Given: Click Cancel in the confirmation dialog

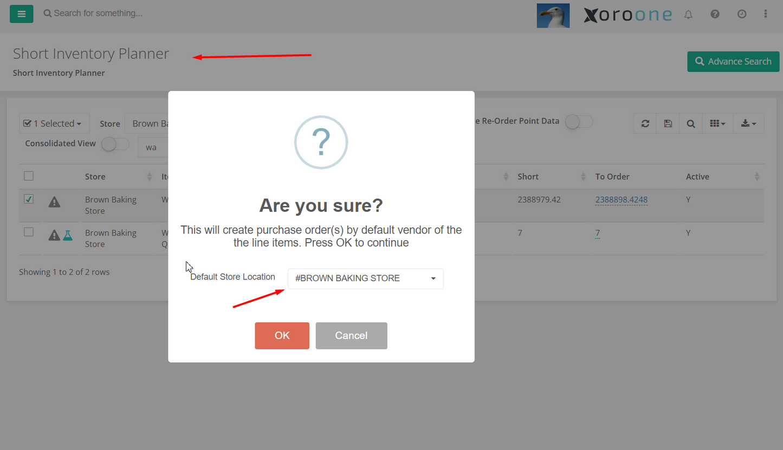Looking at the screenshot, I should coord(351,335).
